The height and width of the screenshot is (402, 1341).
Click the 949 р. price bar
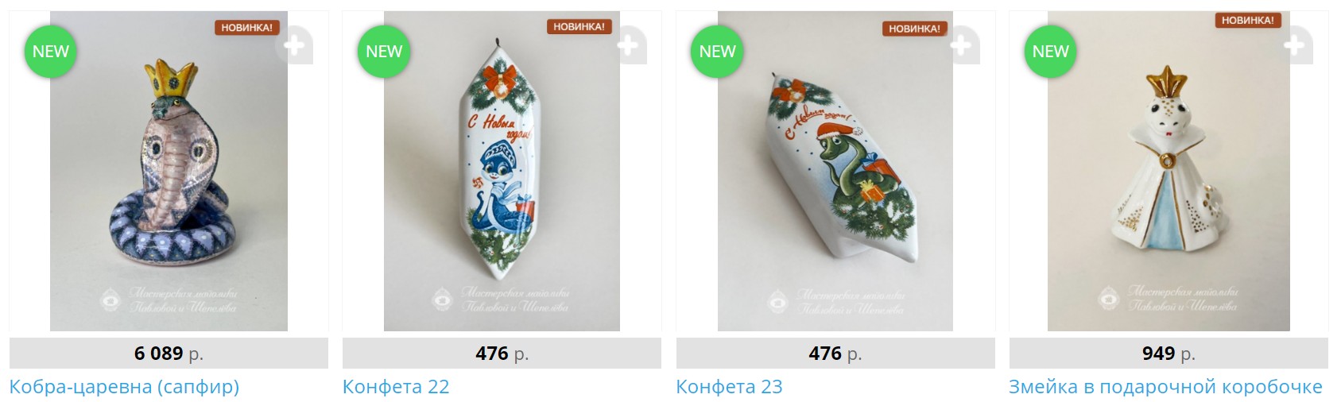(x=1169, y=354)
